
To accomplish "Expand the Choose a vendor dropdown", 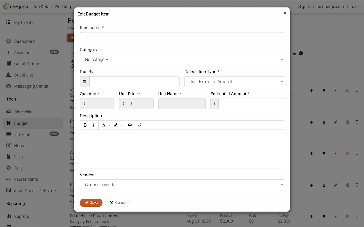I will (182, 185).
